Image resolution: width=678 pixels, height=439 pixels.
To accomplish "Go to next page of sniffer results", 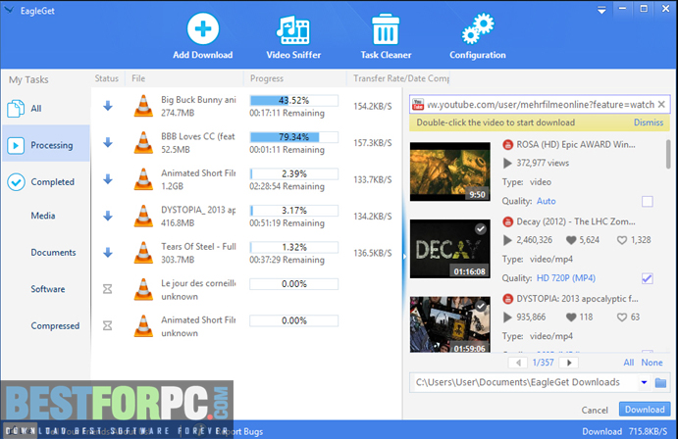I will [569, 363].
